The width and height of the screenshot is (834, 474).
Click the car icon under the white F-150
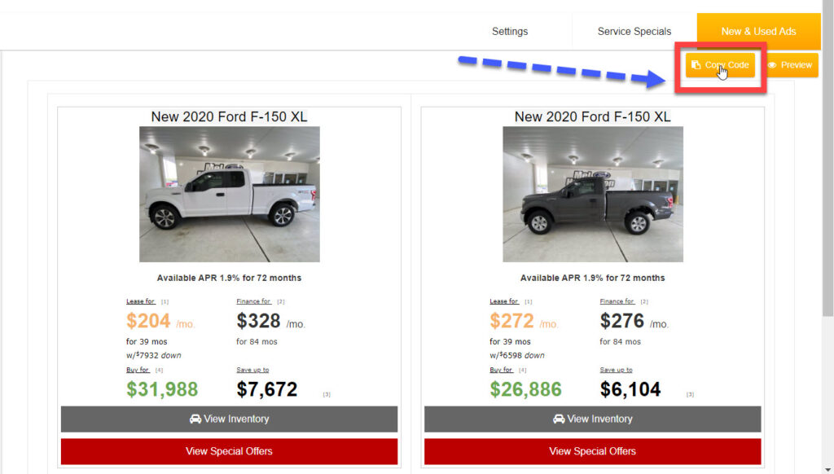(x=195, y=419)
